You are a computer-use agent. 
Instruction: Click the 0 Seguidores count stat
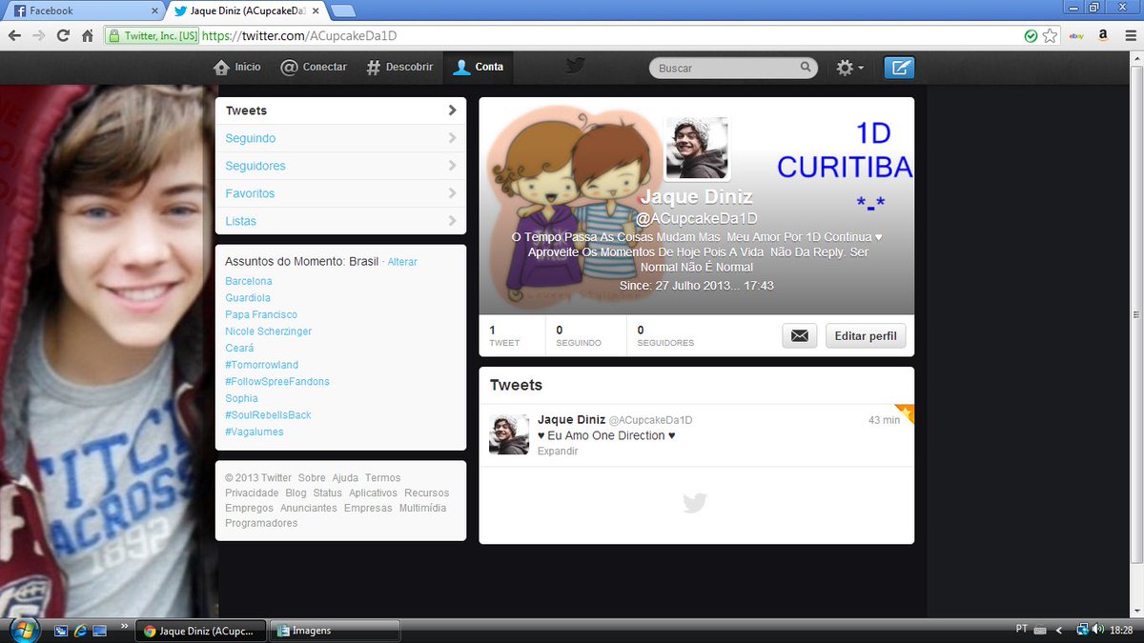coord(665,335)
